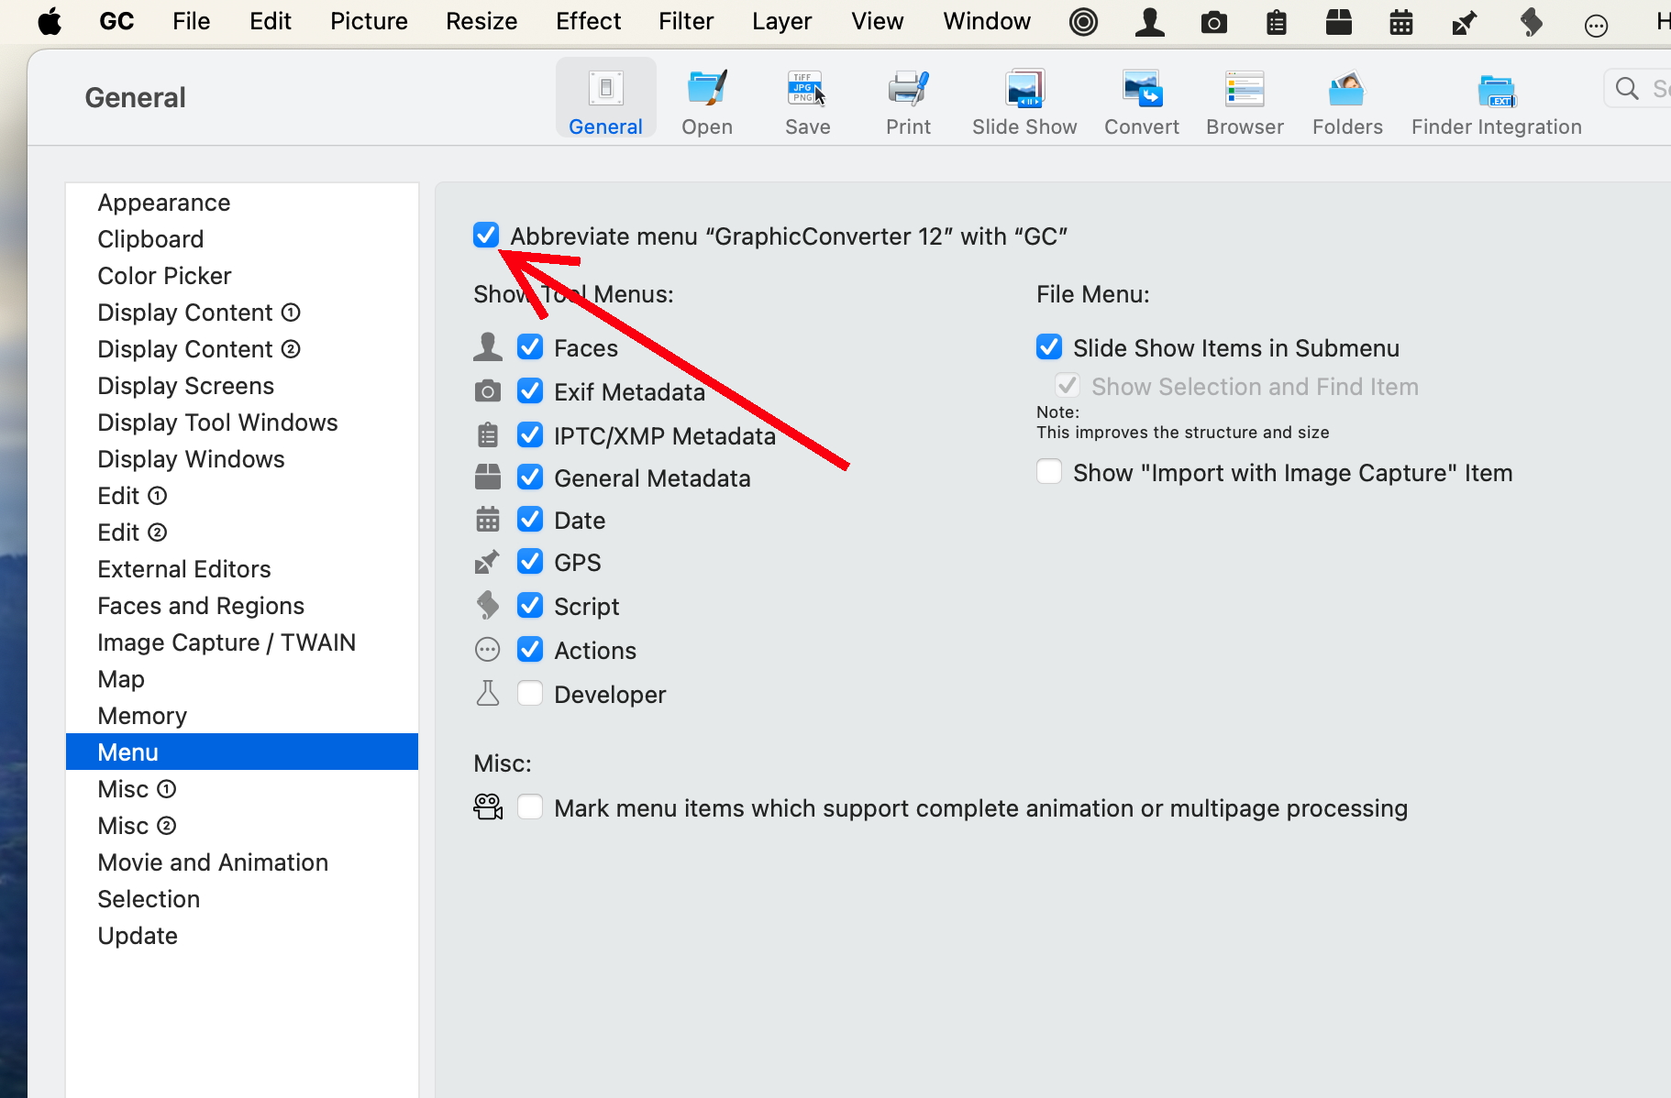The height and width of the screenshot is (1098, 1671).
Task: Click the General Metadata box icon in menu bar
Action: coord(1338,22)
